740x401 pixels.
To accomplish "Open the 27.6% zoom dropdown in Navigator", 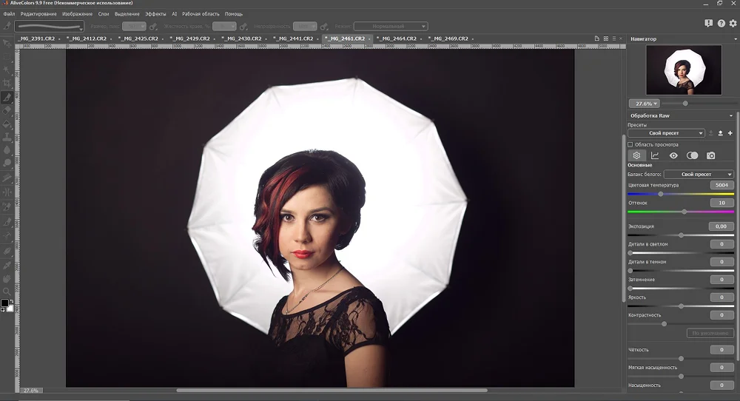I will click(644, 104).
